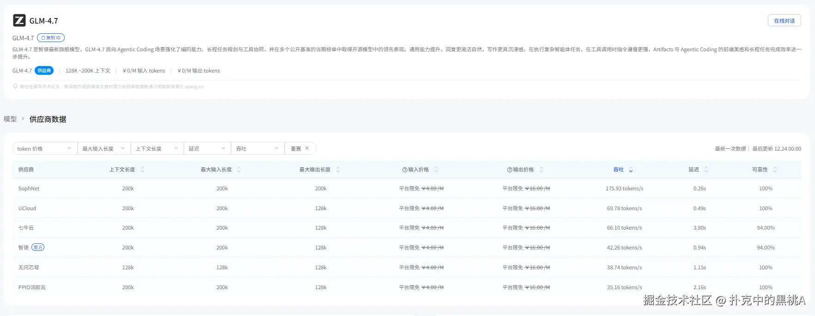
Task: Toggle 吞吐 column sort arrow
Action: 631,170
